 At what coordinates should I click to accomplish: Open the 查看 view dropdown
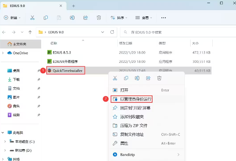pyautogui.click(x=144, y=18)
